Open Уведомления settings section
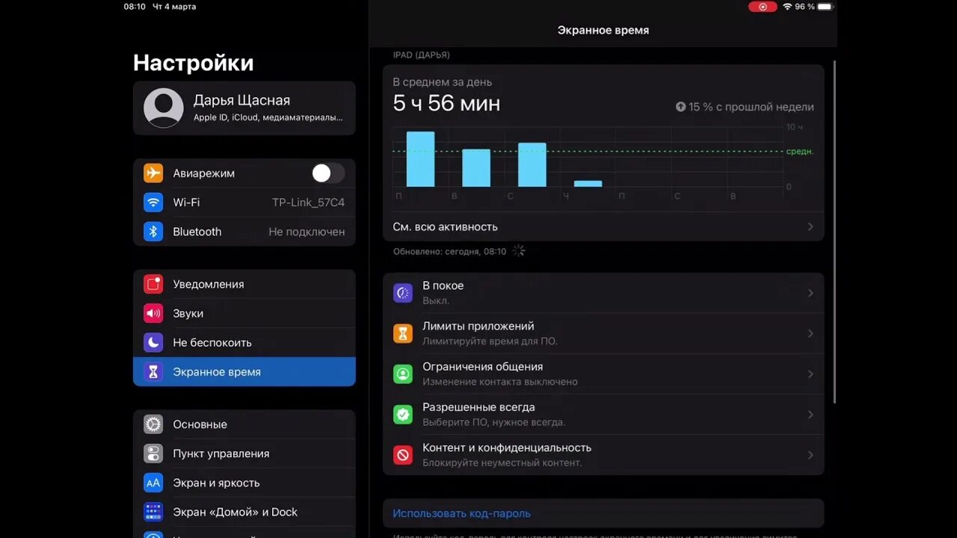Viewport: 957px width, 538px height. (x=244, y=284)
